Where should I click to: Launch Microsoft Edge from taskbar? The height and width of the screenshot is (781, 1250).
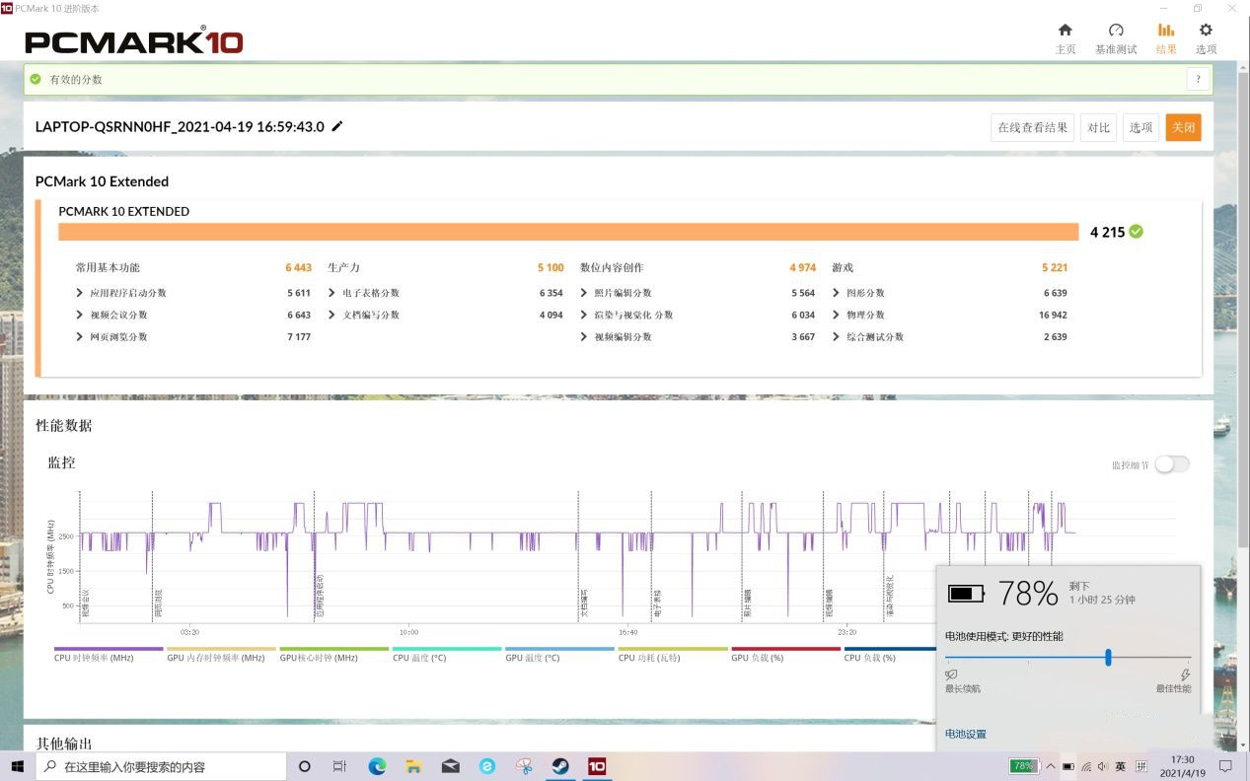(x=377, y=766)
